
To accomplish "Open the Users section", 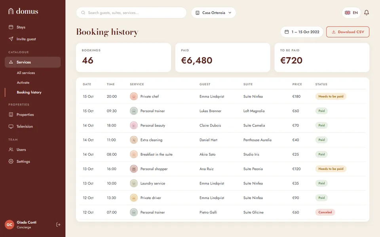I will click(33, 150).
